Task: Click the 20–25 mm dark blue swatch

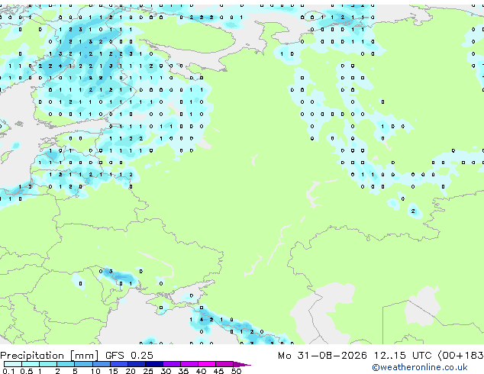Action: (137, 364)
